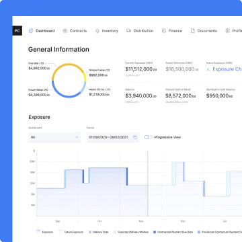The width and height of the screenshot is (242, 242).
Task: Click the $16,500,000 Future Deliveries value
Action: 182,69
